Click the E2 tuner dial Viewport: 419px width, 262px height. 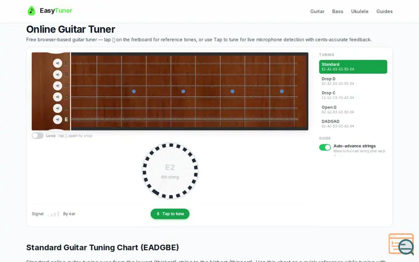pos(170,171)
